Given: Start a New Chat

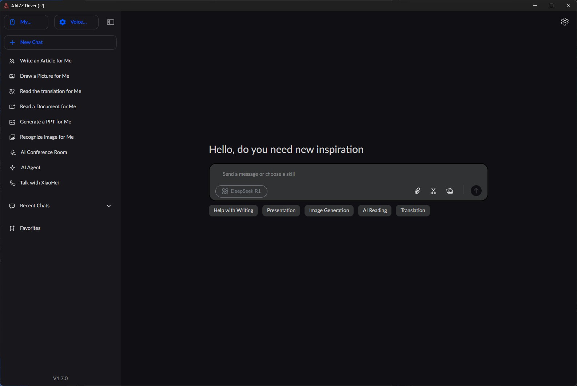Looking at the screenshot, I should point(60,42).
